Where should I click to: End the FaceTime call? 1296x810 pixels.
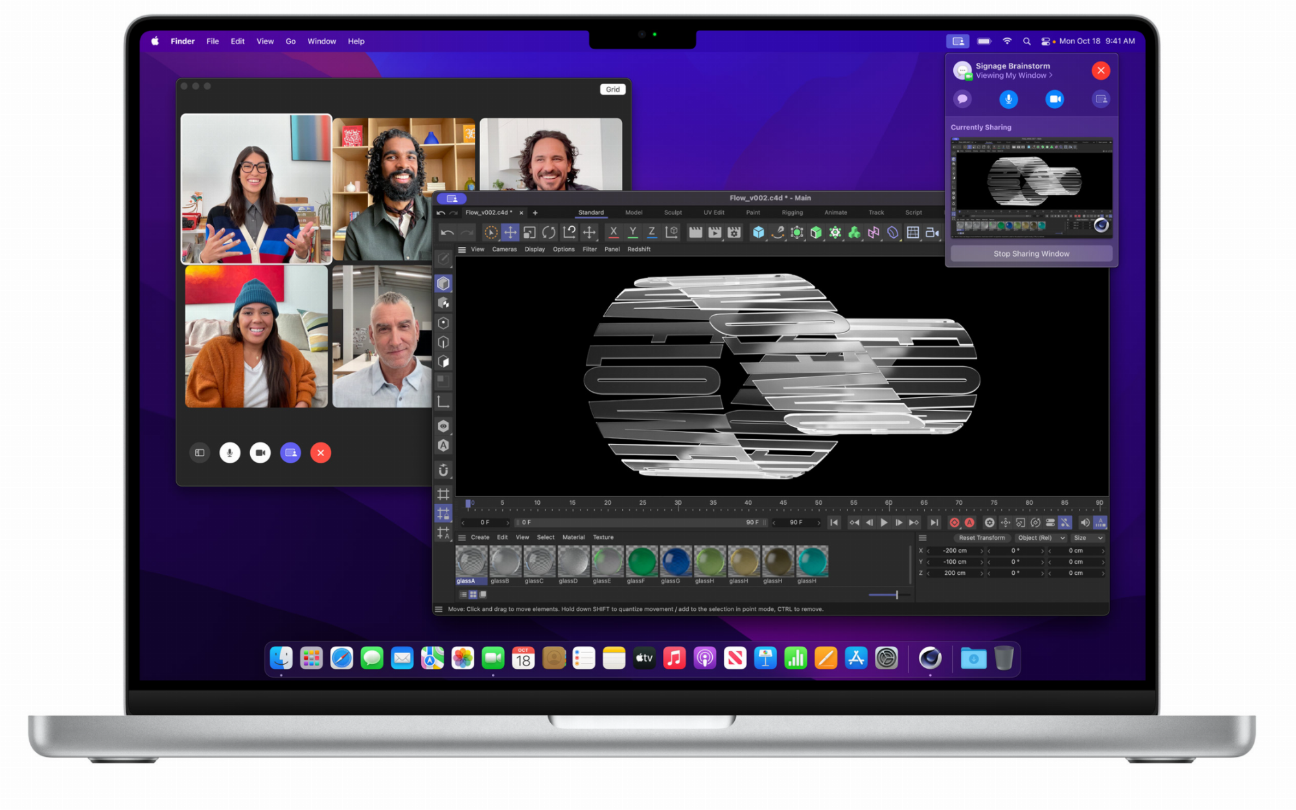click(x=321, y=453)
